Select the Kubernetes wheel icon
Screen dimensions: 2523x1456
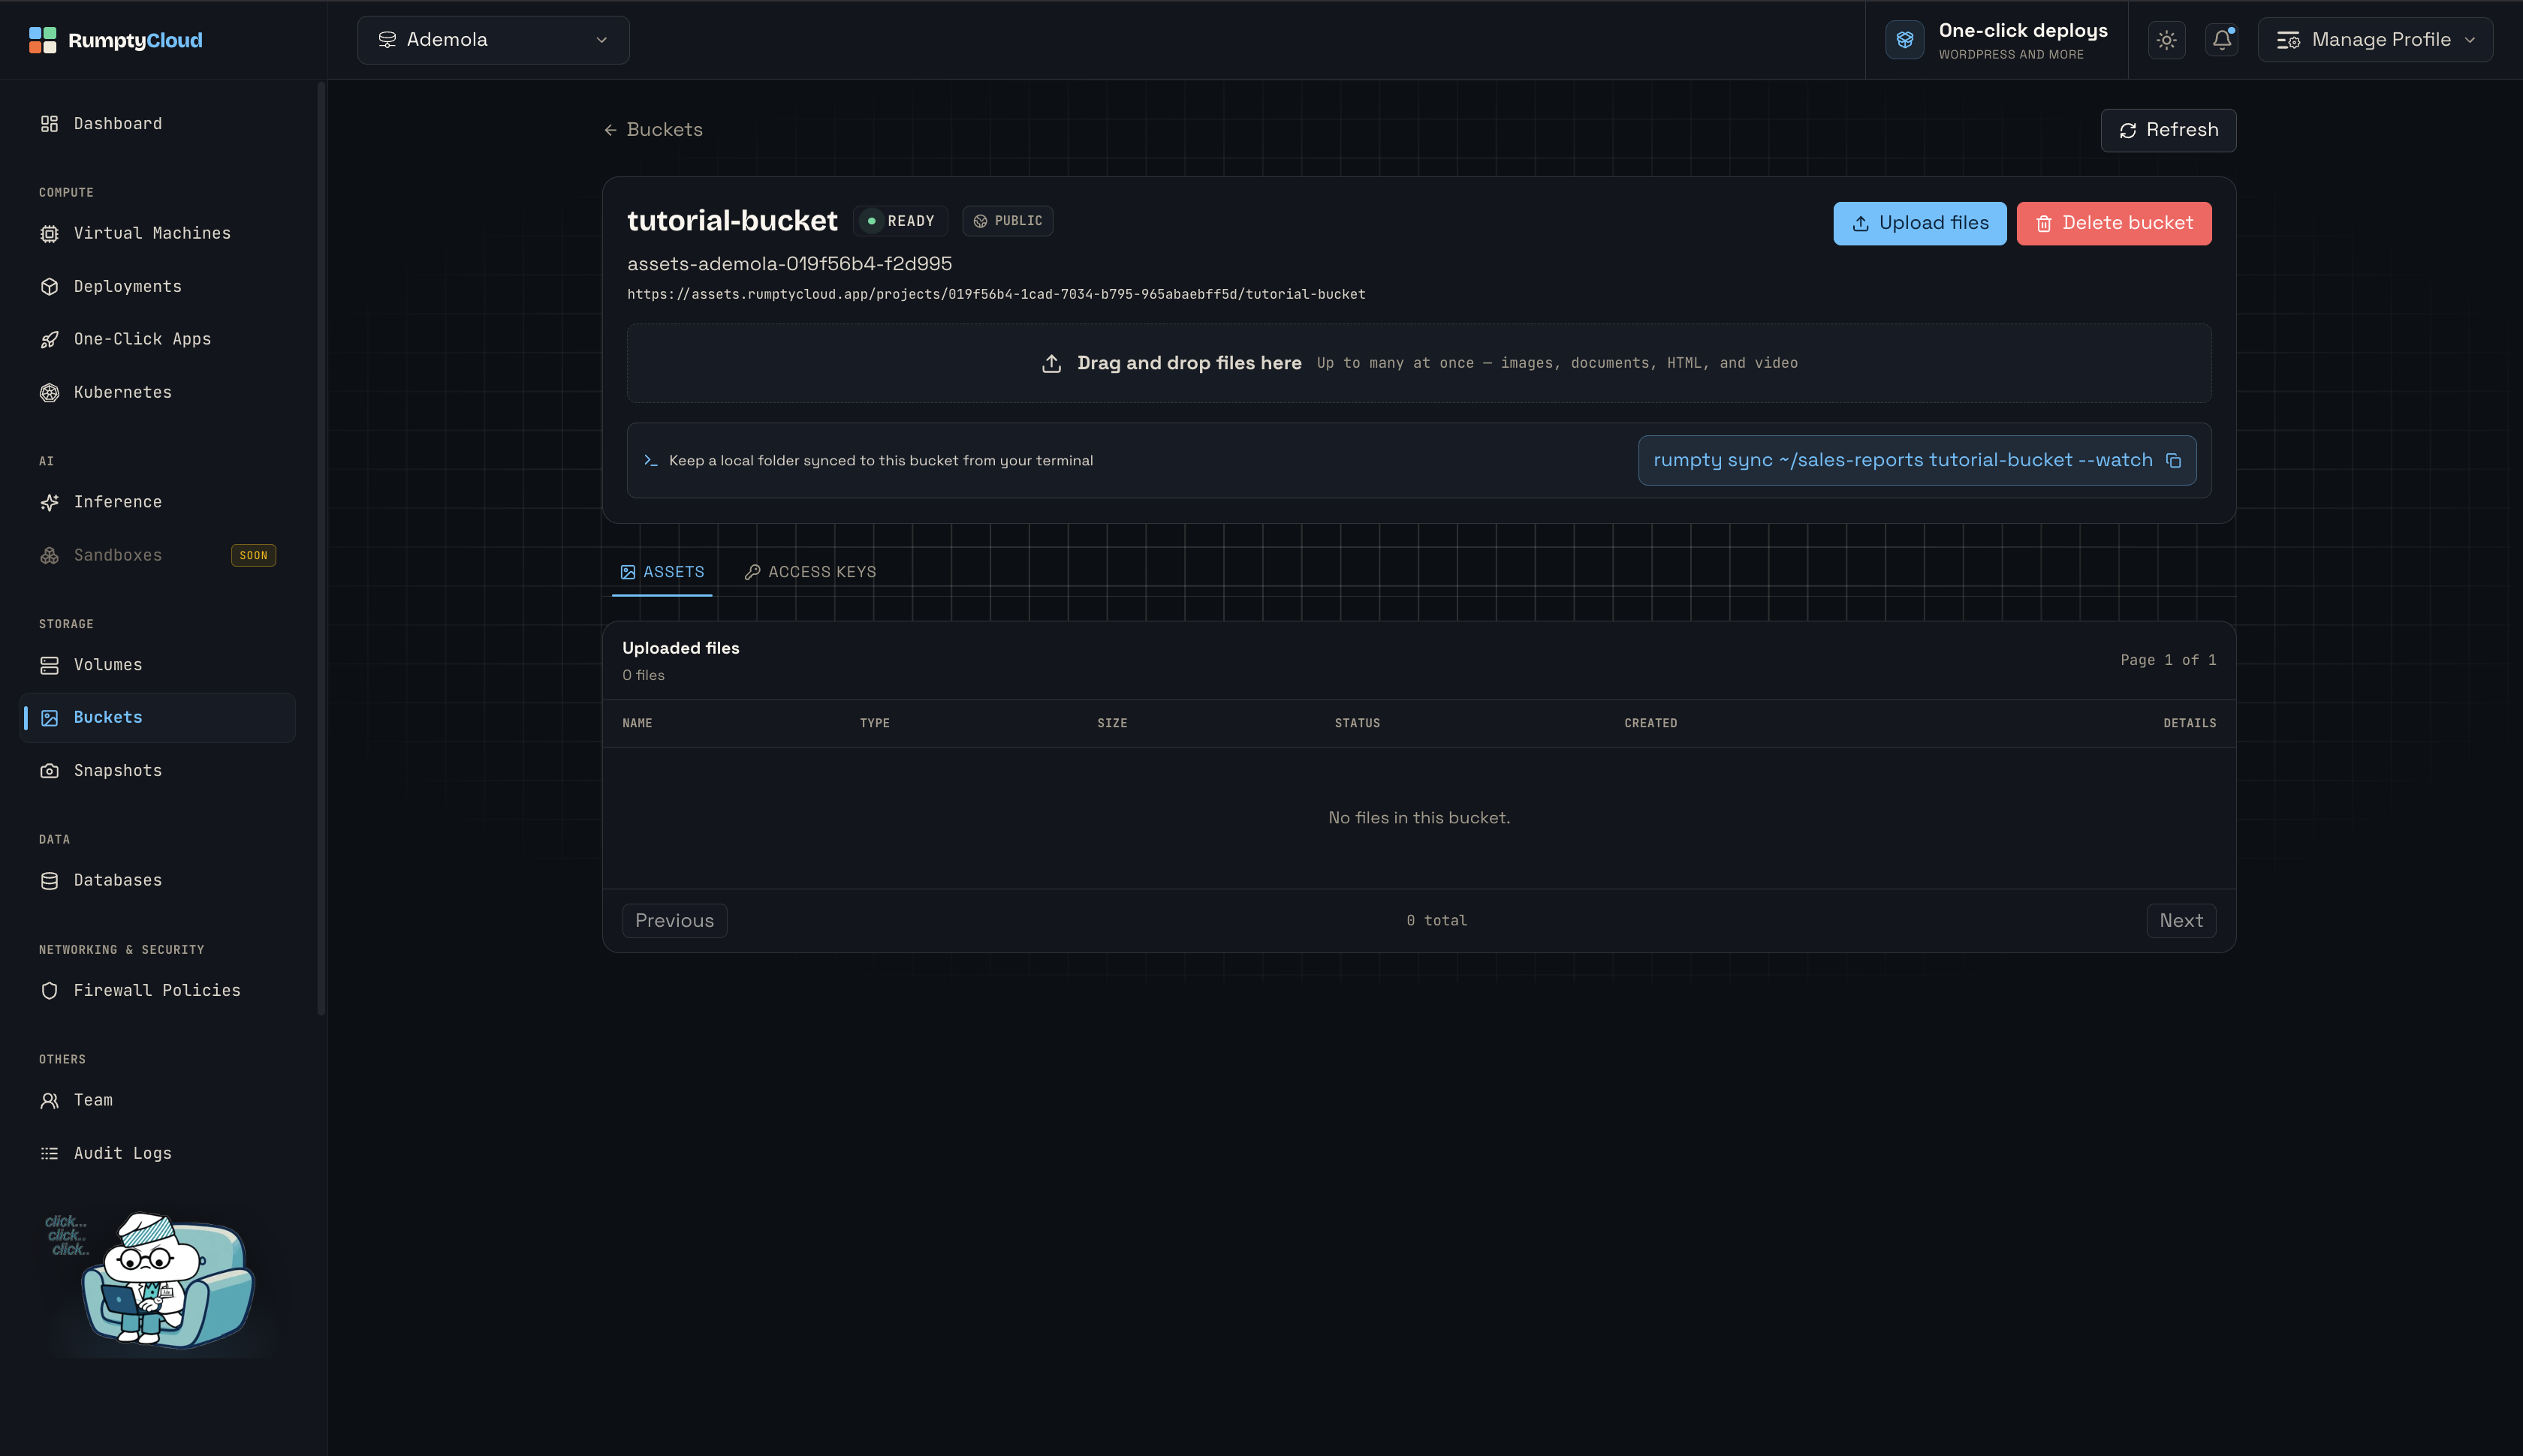[x=49, y=393]
